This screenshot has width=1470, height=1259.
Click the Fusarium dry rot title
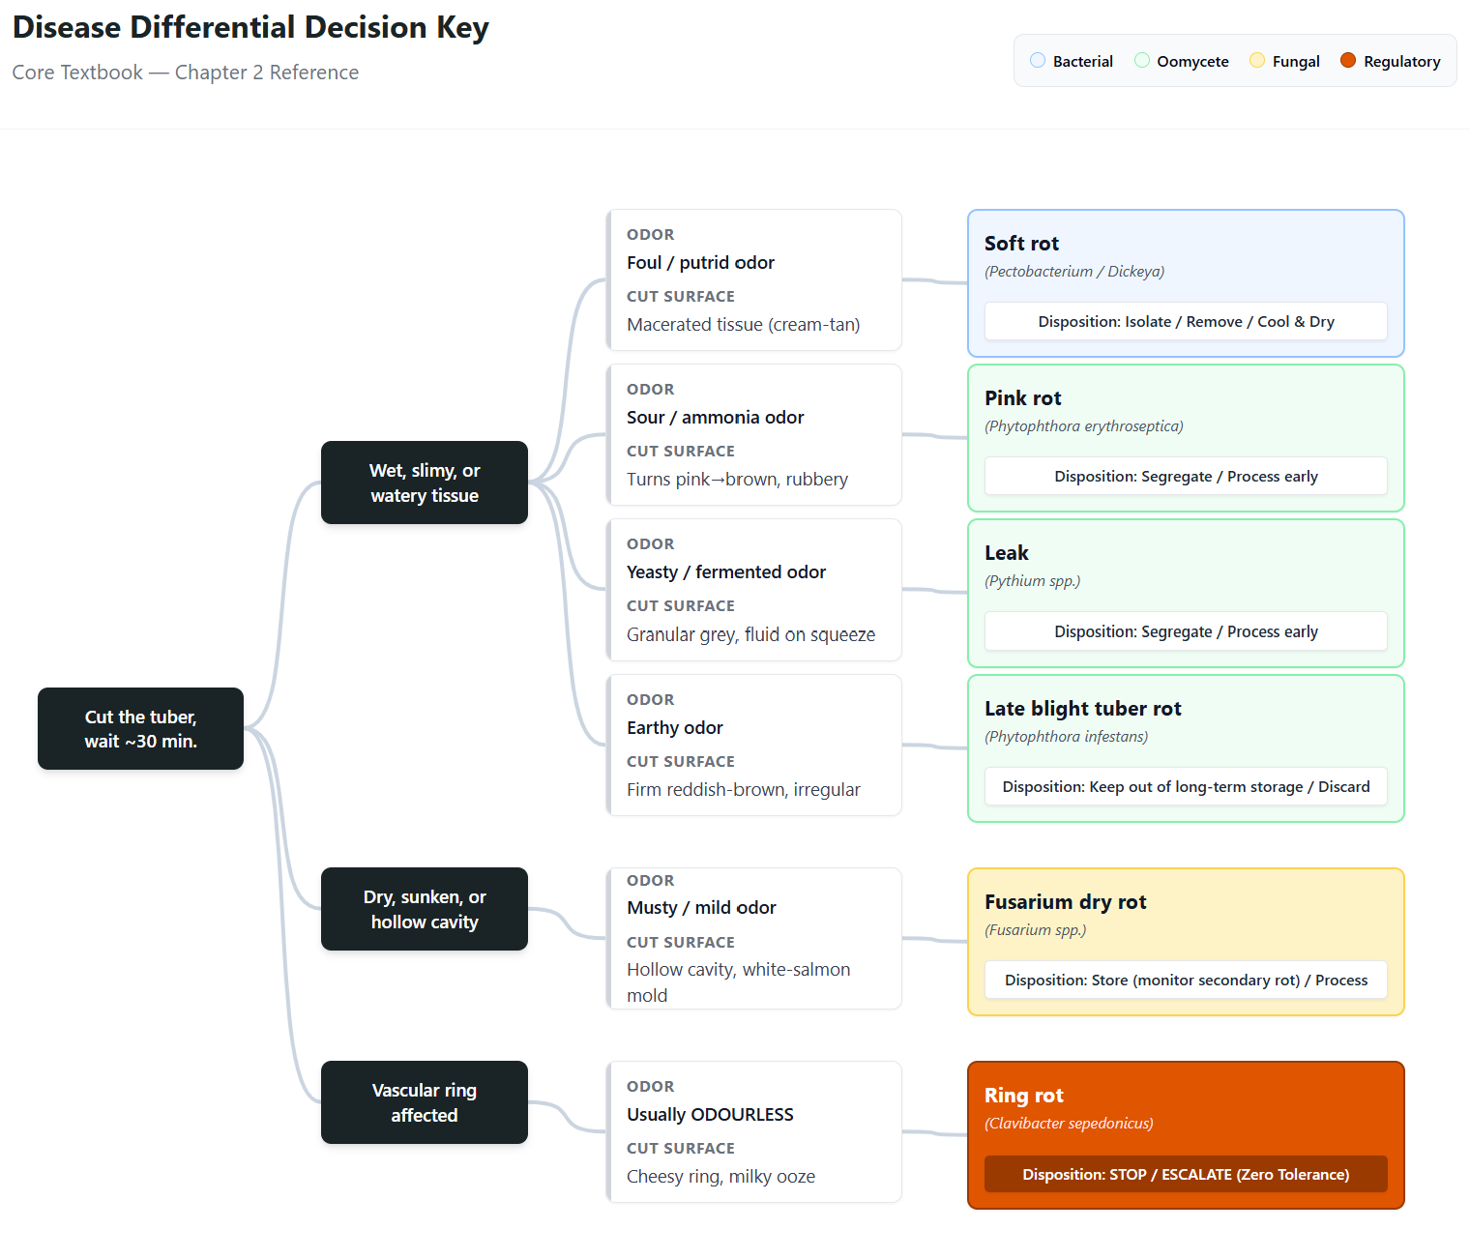(x=1065, y=902)
